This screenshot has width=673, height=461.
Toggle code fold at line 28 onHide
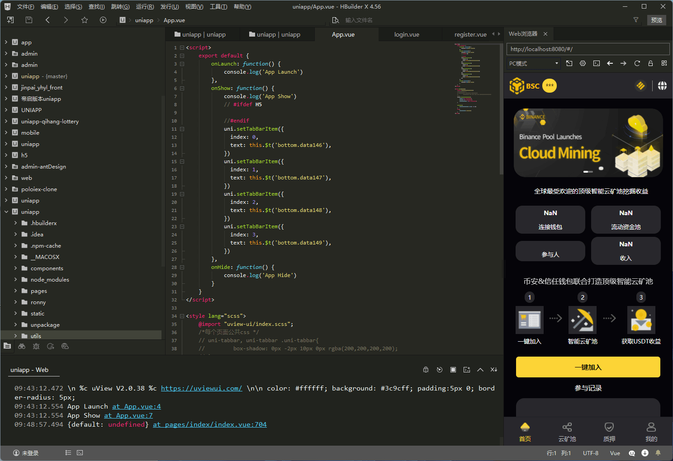point(182,267)
